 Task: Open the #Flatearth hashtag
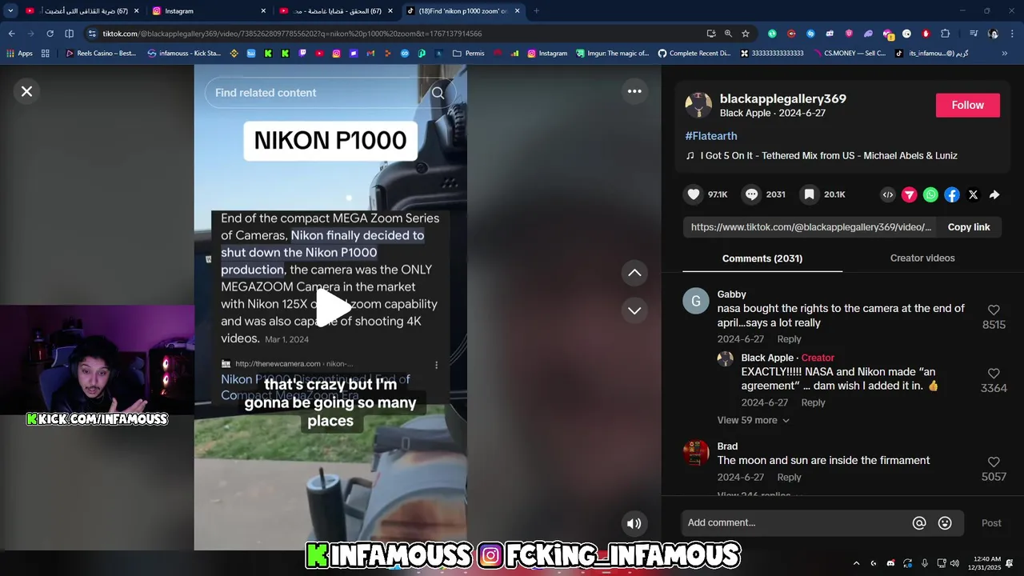pyautogui.click(x=711, y=136)
